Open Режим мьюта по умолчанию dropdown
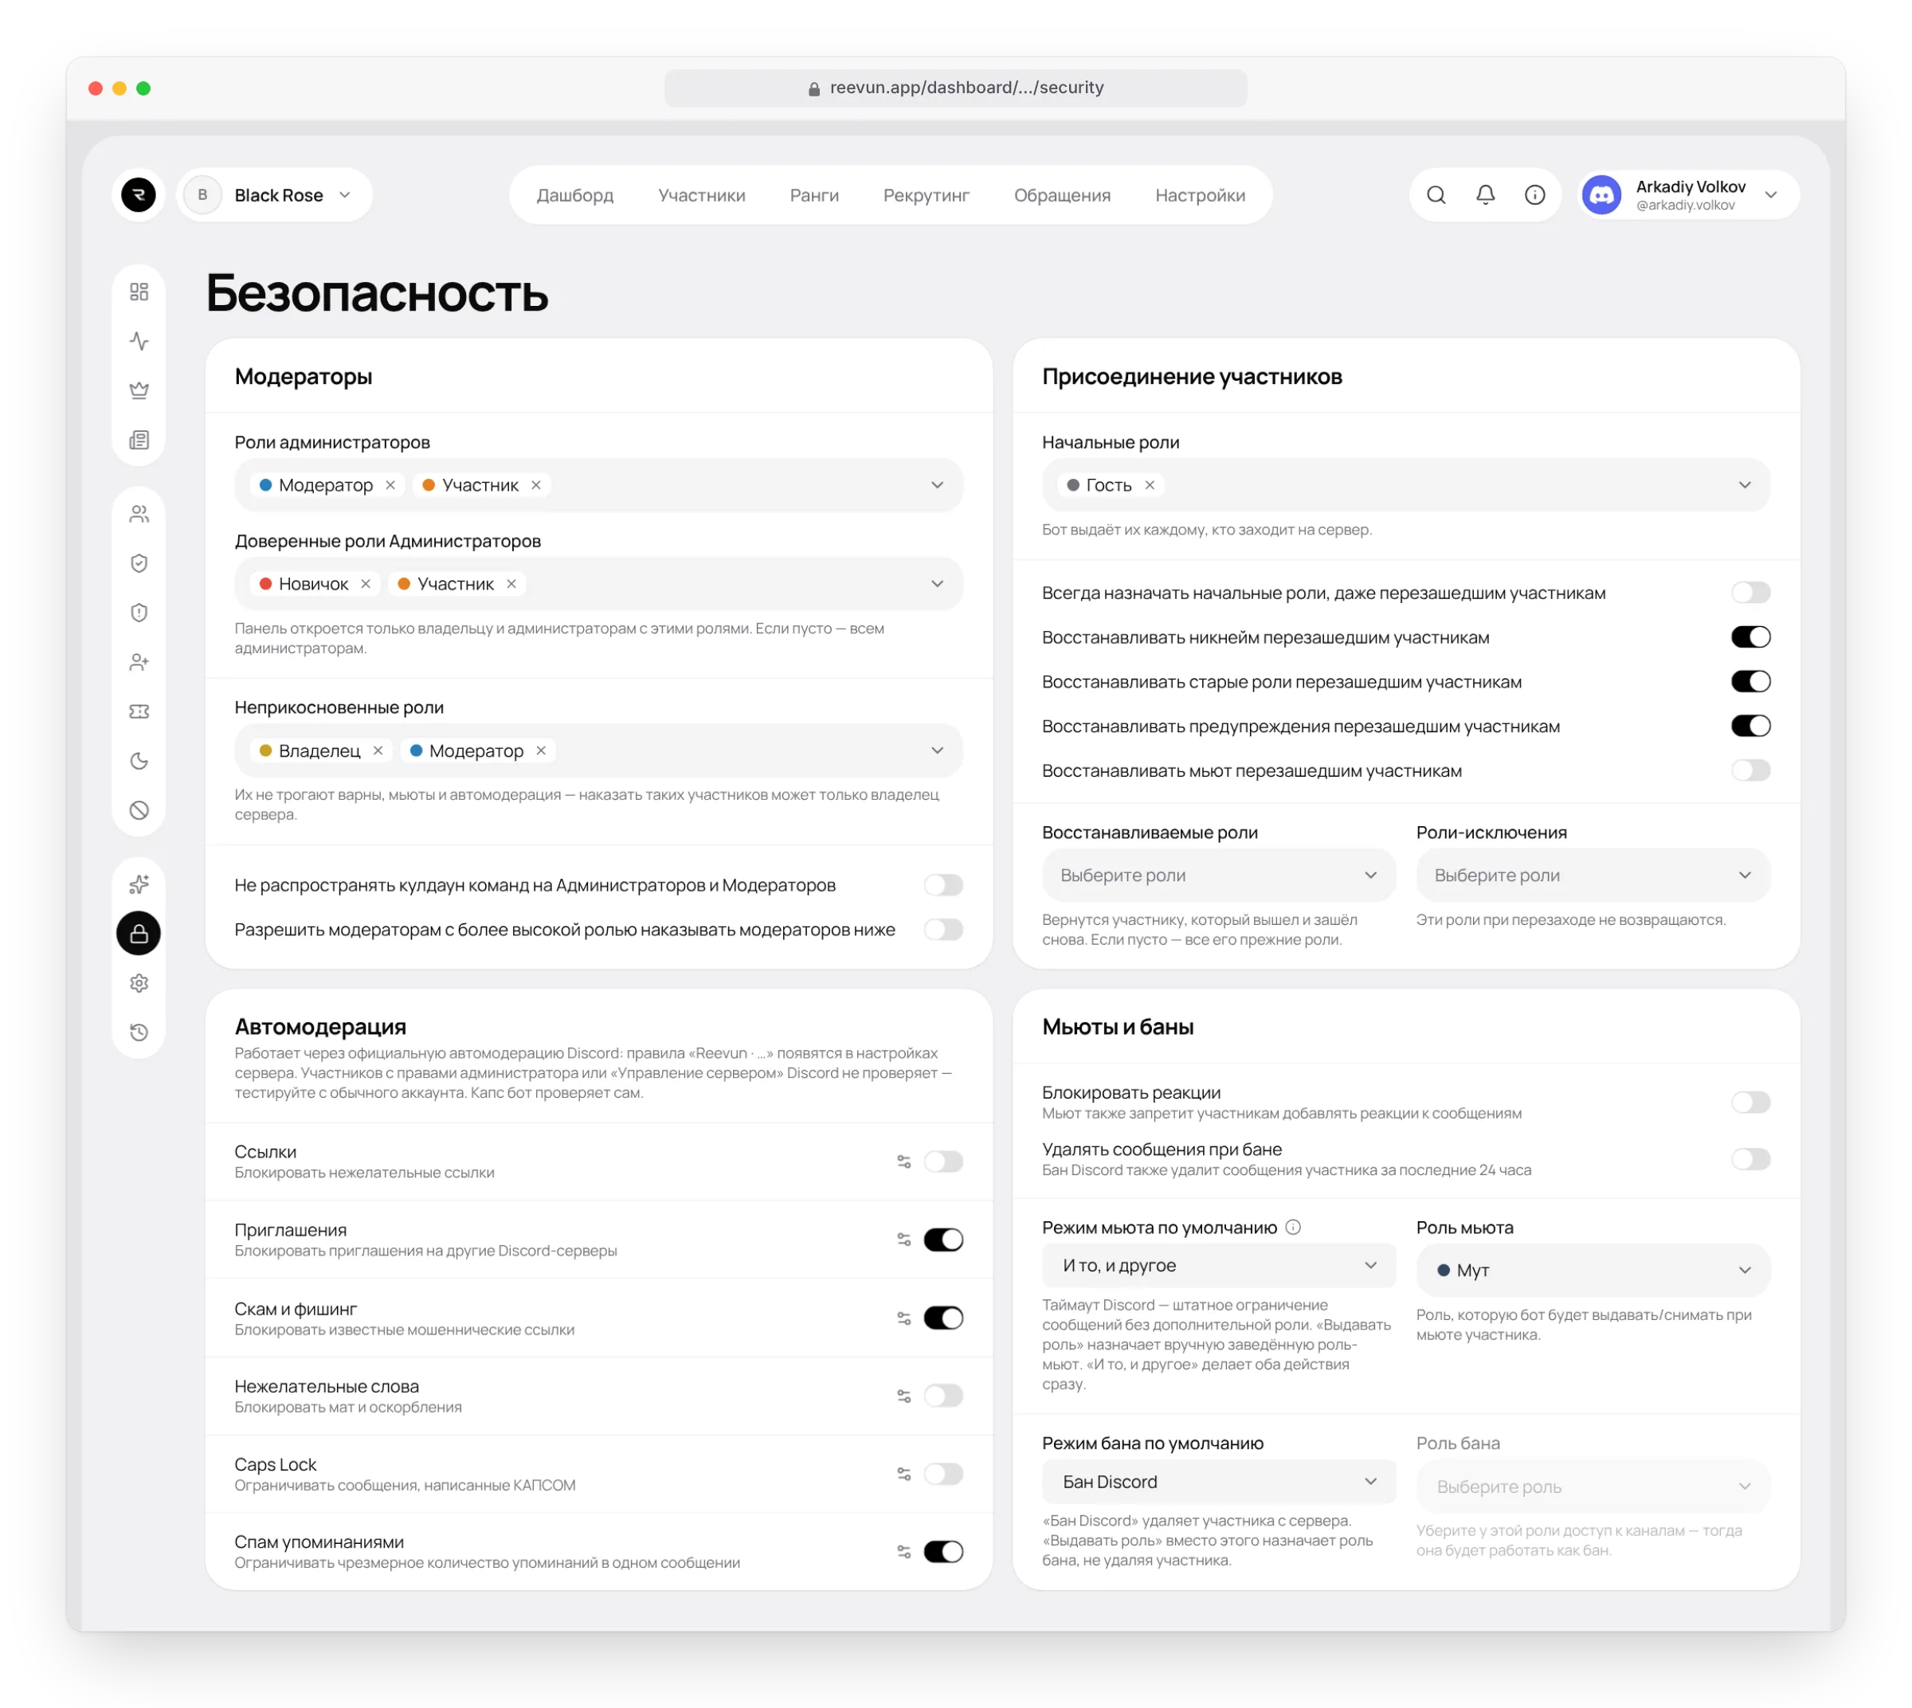The height and width of the screenshot is (1708, 1912). coord(1217,1265)
